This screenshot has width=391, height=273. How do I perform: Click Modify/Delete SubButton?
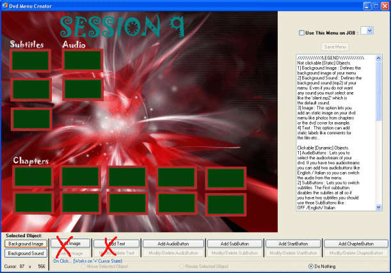click(x=235, y=253)
